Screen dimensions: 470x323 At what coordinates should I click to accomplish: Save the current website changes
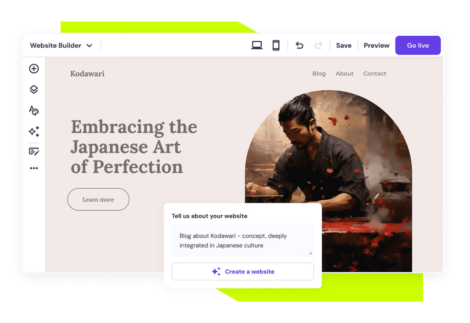tap(343, 45)
